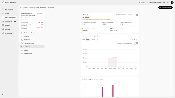
Task: Open Продукты и решения in the header
Action: pyautogui.click(x=154, y=2)
